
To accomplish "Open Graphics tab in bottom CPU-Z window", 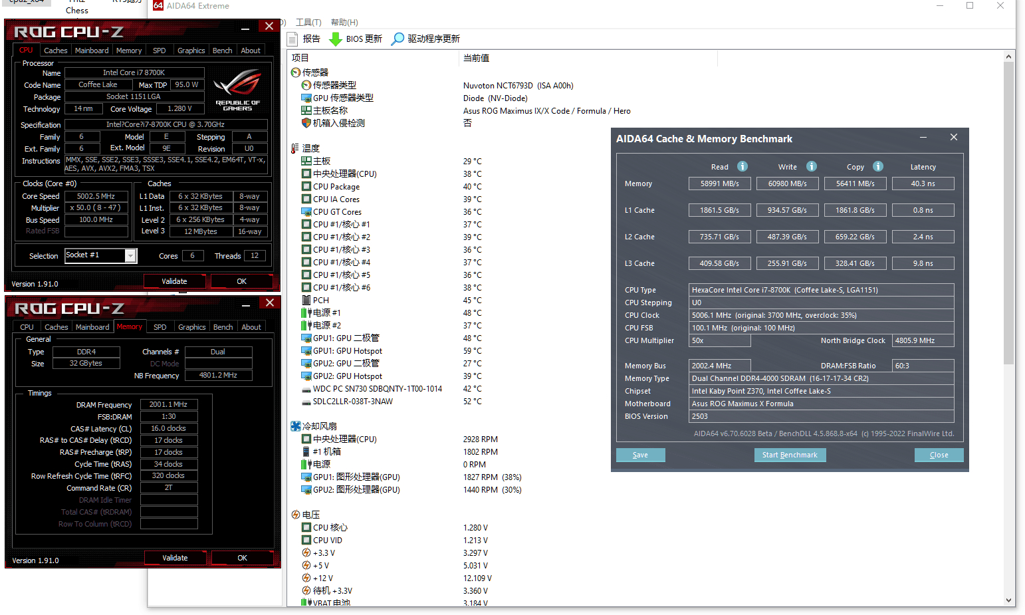I will click(192, 327).
